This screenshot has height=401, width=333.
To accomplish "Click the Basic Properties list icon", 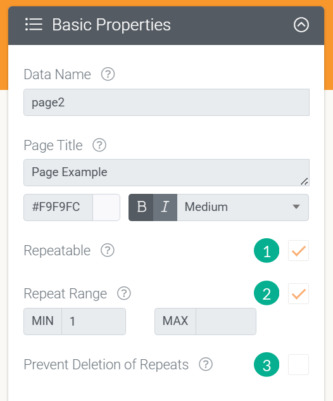I will [x=34, y=25].
